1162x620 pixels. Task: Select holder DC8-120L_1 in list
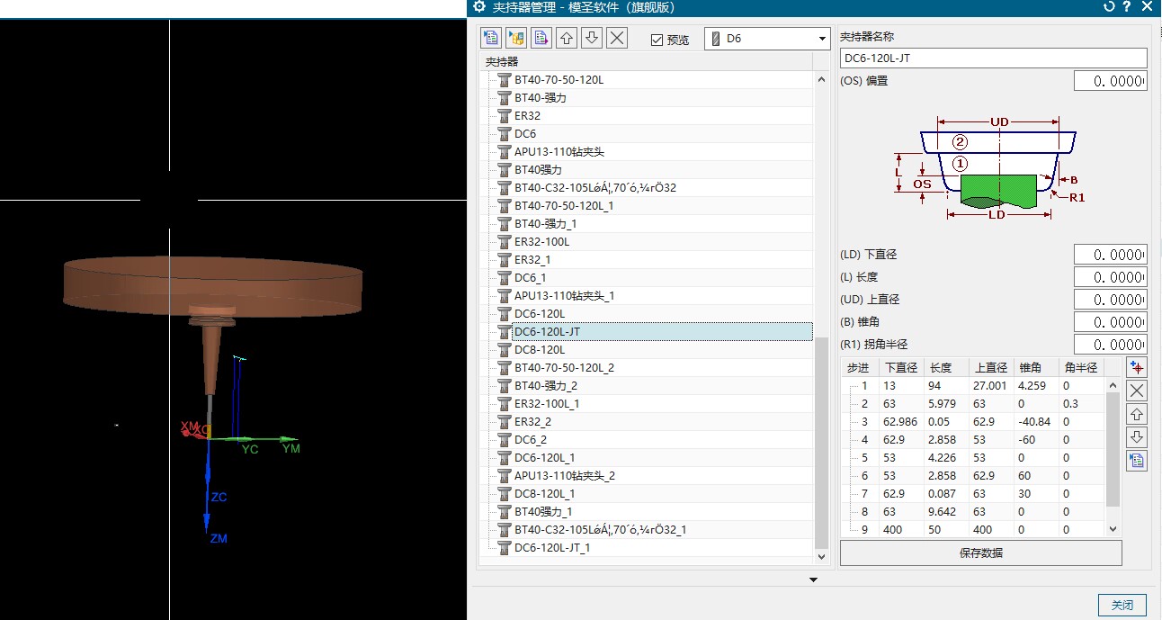coord(544,493)
